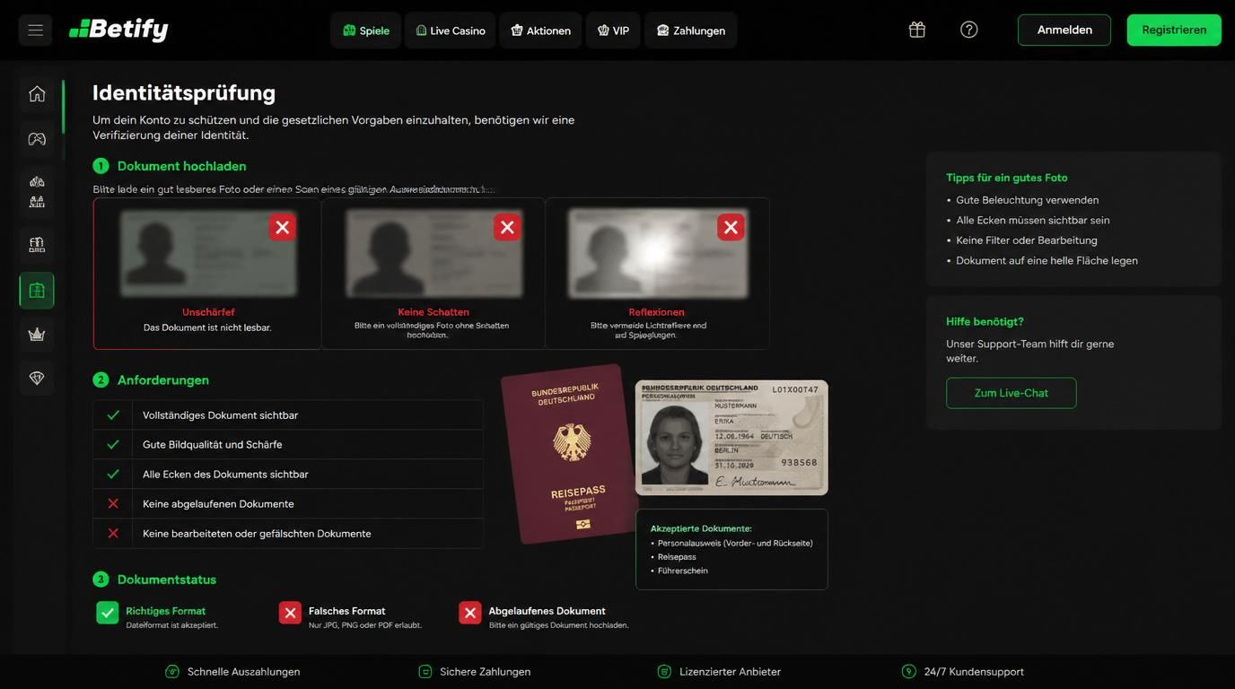Click the checkmark for Gute Bildqualität und Schärfe
Viewport: 1235px width, 689px height.
pyautogui.click(x=113, y=445)
